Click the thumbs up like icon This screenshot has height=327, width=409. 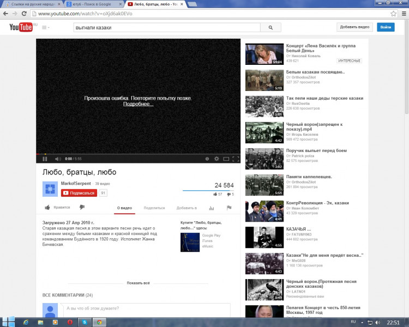tap(47, 207)
